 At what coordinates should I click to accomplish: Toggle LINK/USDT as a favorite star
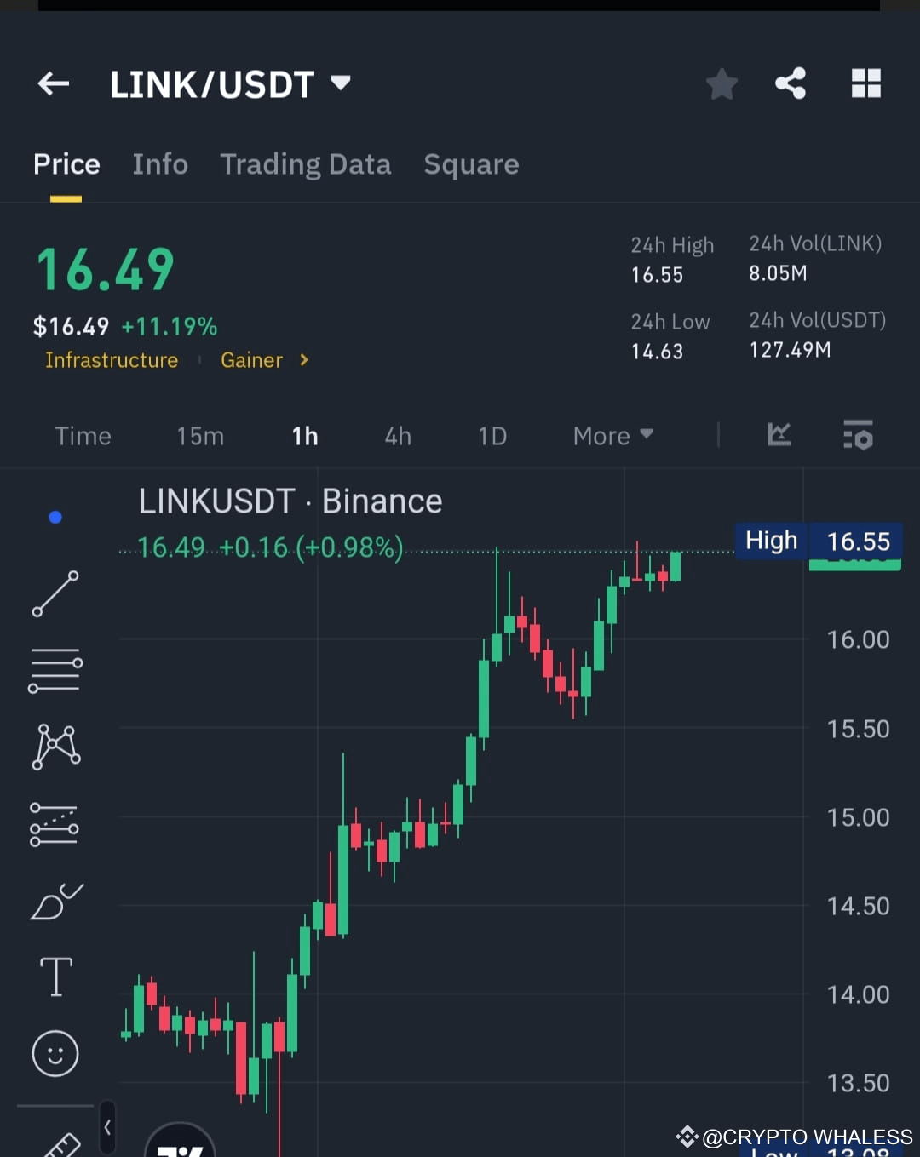[722, 83]
